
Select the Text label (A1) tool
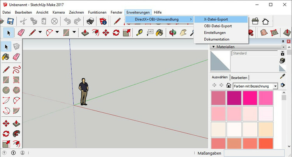coord(150,33)
